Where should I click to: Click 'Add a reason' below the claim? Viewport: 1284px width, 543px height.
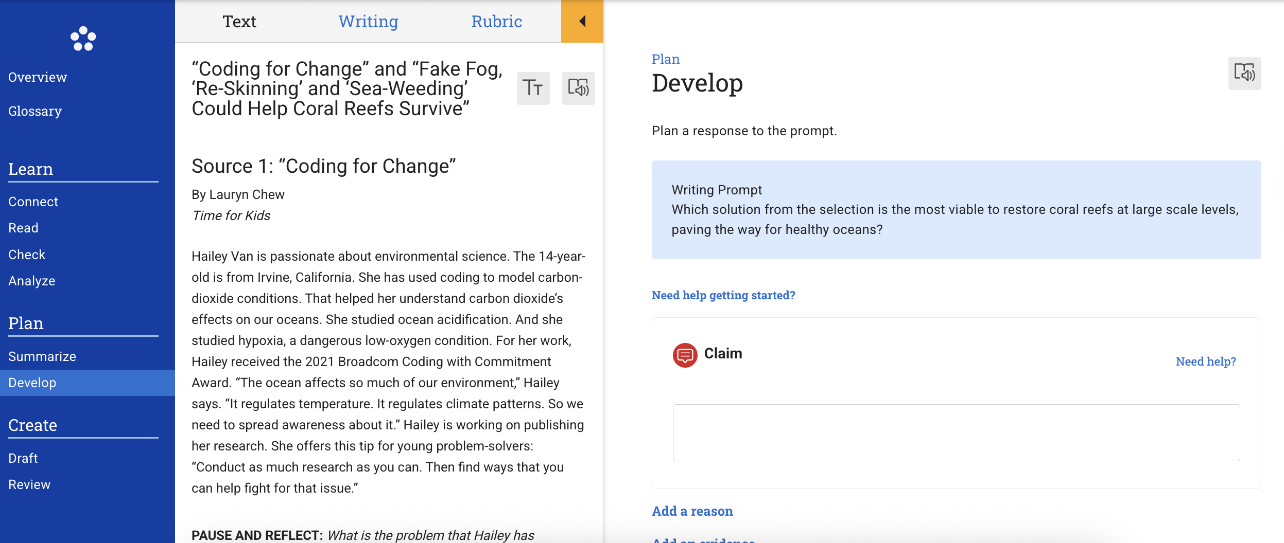coord(692,511)
